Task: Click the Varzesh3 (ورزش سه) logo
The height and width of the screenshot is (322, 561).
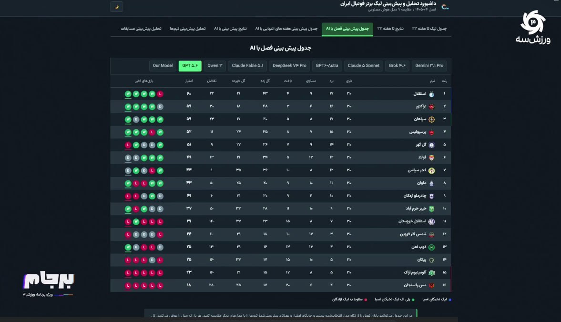Action: (533, 27)
